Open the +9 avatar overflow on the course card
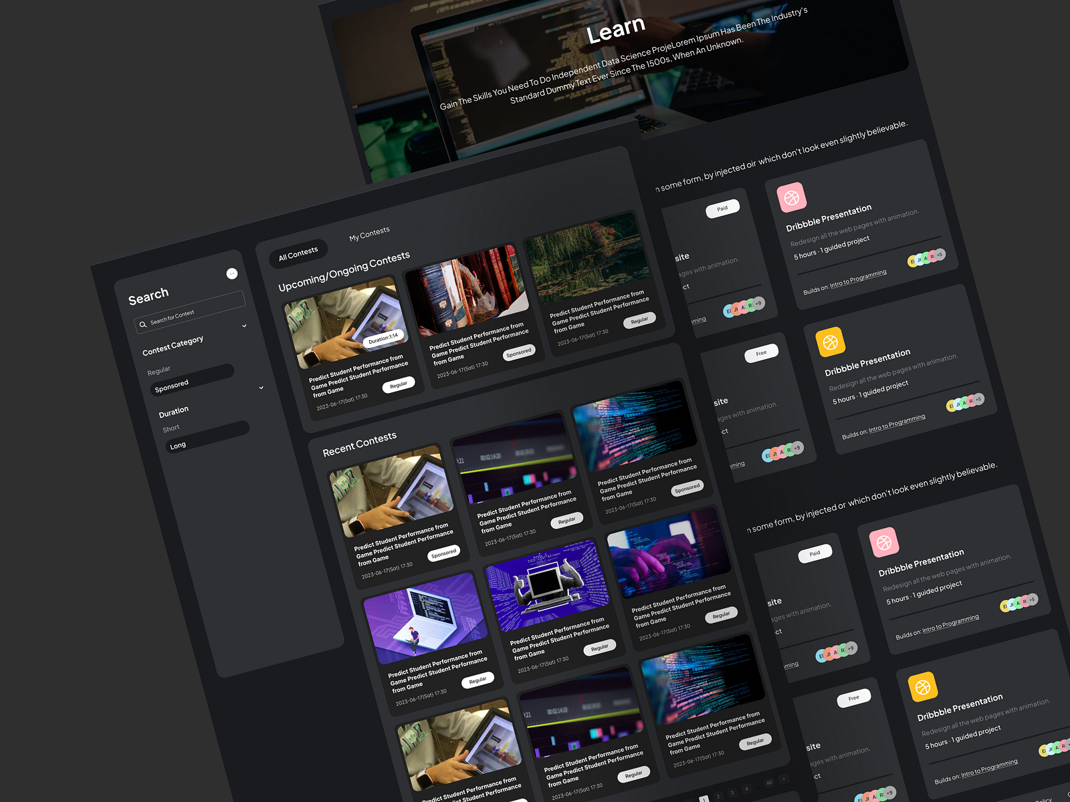This screenshot has height=802, width=1070. (758, 303)
